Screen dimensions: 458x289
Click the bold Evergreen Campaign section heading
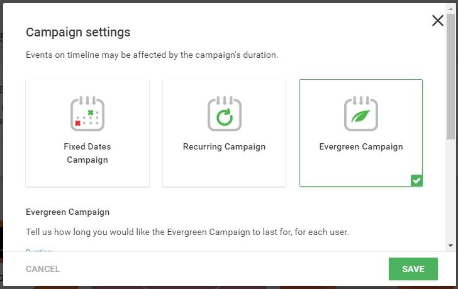point(68,212)
